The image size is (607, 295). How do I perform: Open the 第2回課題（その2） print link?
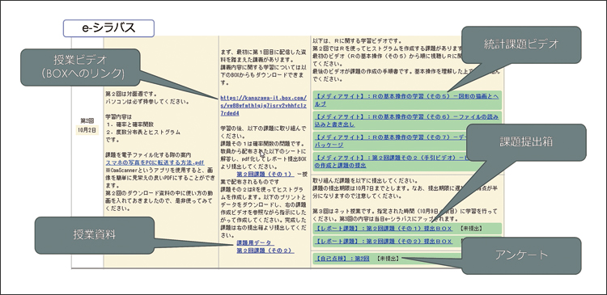coord(265,251)
